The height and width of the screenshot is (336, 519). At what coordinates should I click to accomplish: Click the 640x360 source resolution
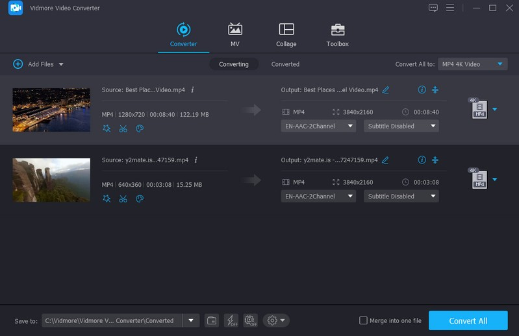(x=130, y=185)
